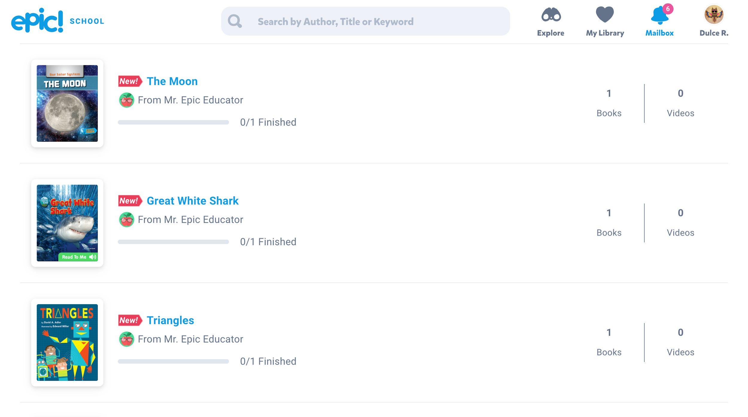This screenshot has width=748, height=417.
Task: Select the Explore menu label
Action: pyautogui.click(x=551, y=33)
